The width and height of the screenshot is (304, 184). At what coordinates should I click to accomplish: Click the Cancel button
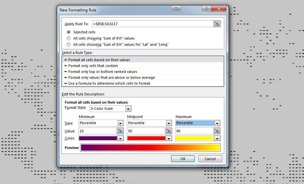pos(210,159)
